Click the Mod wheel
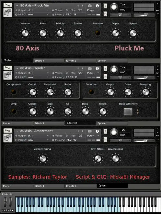This screenshot has width=161, height=214. coord(10,202)
